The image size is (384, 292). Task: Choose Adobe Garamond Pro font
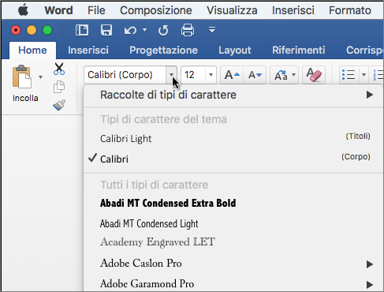click(x=233, y=283)
